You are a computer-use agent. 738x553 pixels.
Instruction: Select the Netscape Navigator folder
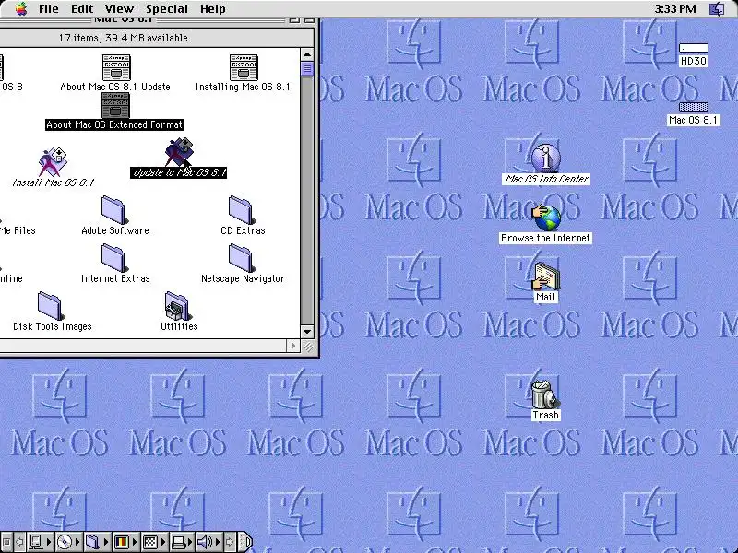tap(243, 264)
